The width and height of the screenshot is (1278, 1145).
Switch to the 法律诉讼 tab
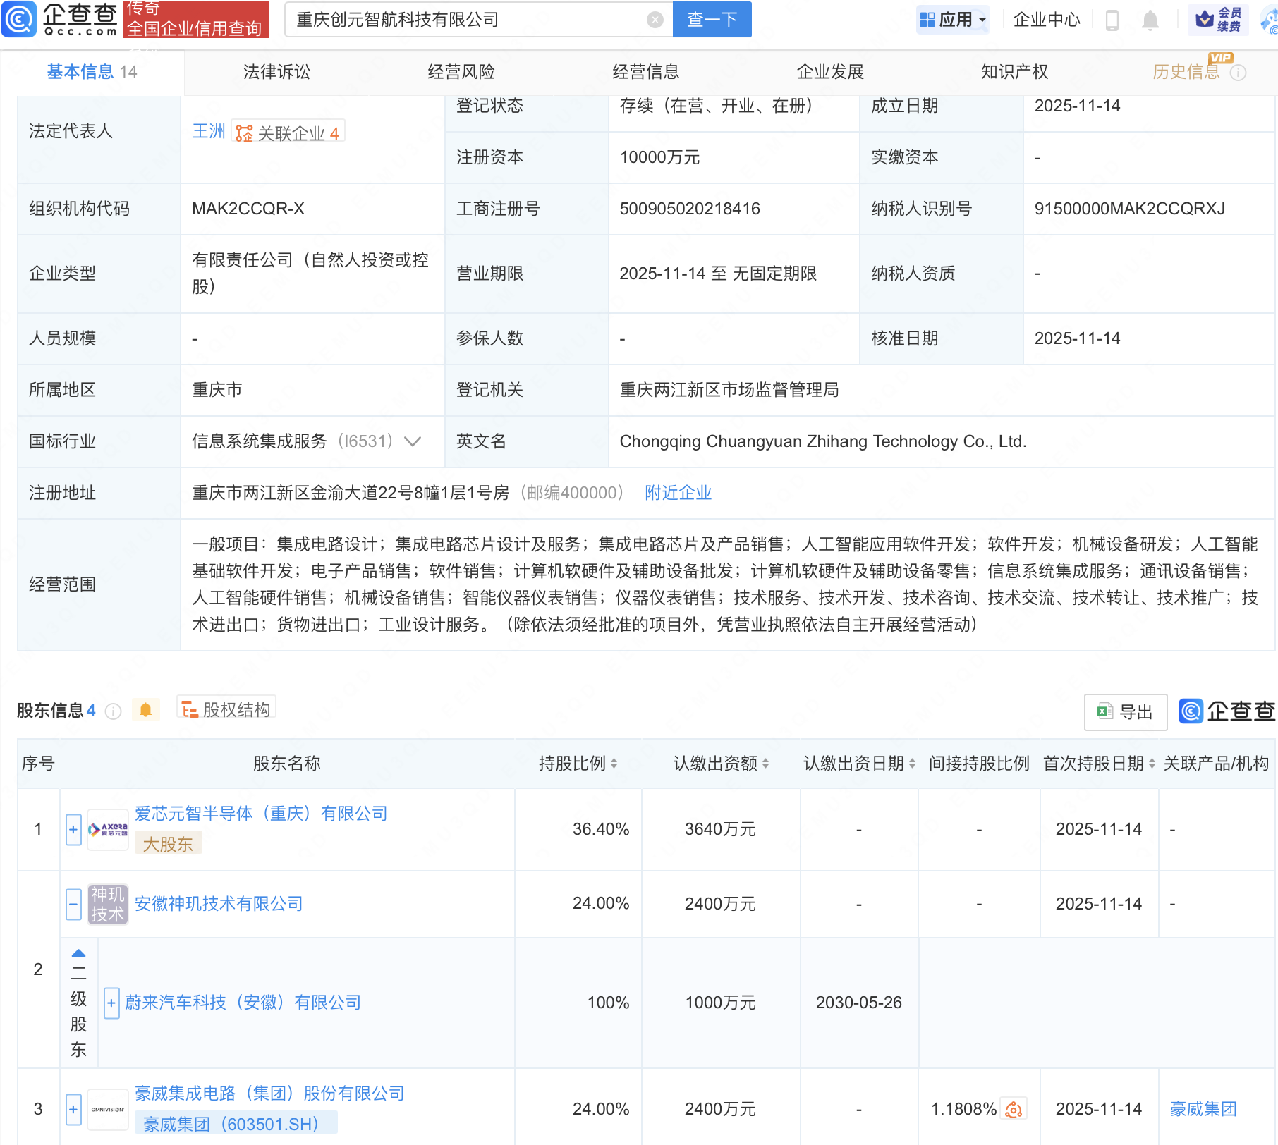[276, 72]
